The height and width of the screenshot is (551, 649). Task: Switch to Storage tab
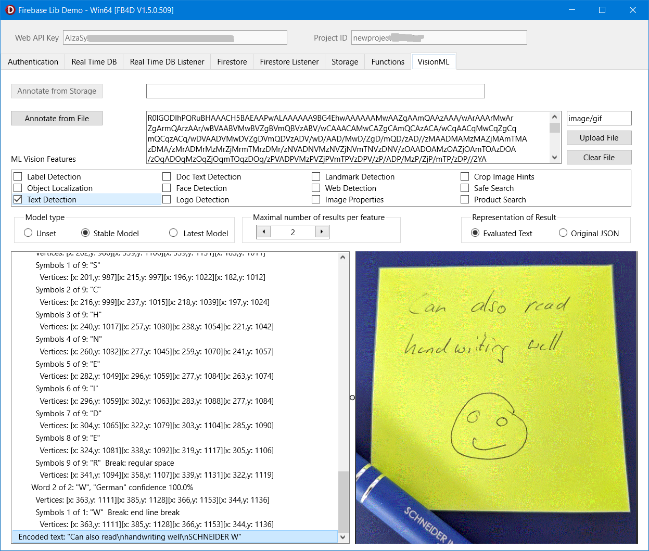[x=345, y=61]
